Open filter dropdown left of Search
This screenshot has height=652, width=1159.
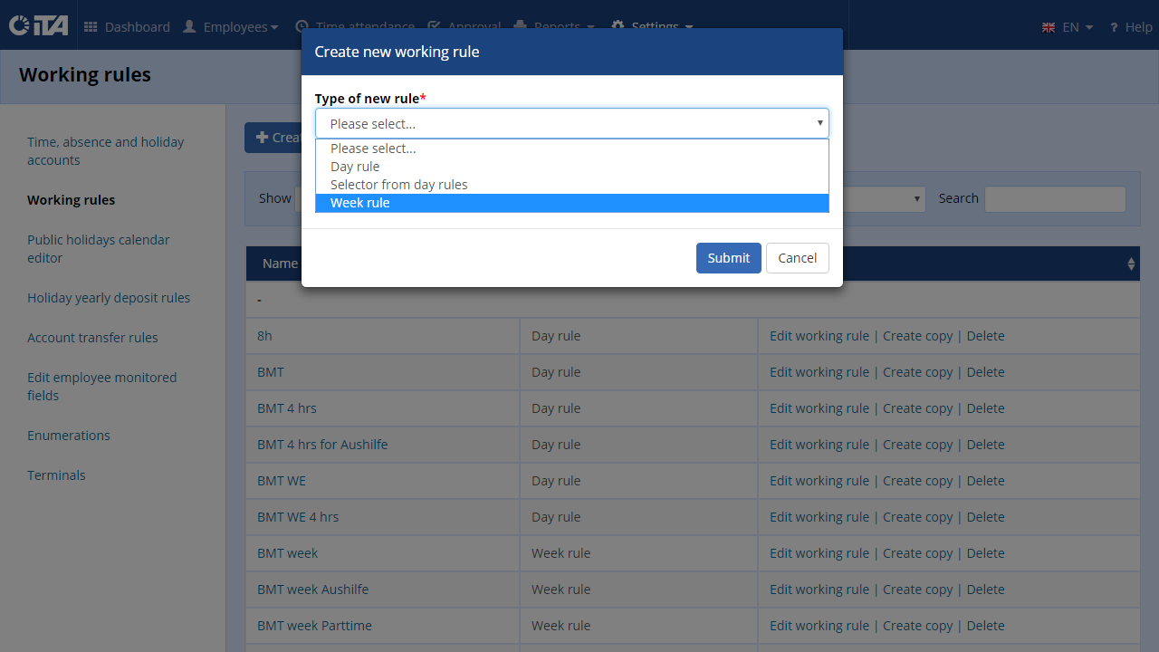883,199
